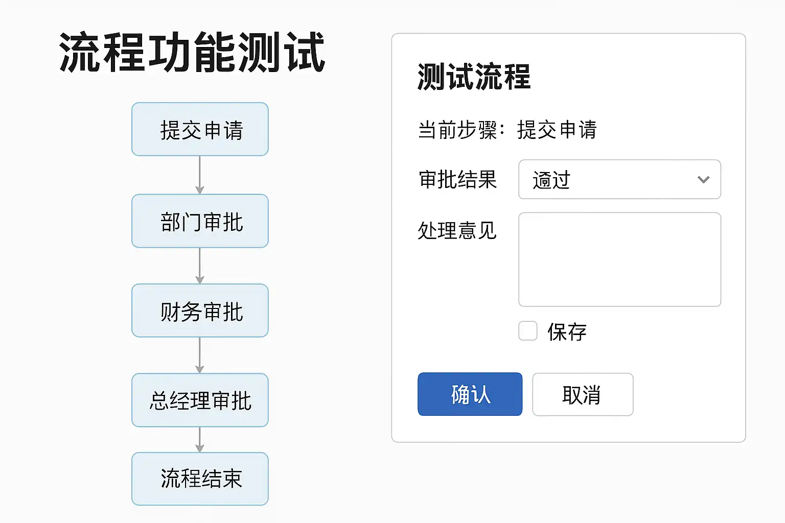Focus the 处理意见 text area
785x523 pixels.
click(619, 259)
